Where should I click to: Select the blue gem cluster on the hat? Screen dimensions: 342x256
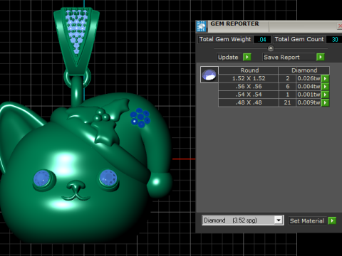tap(140, 118)
